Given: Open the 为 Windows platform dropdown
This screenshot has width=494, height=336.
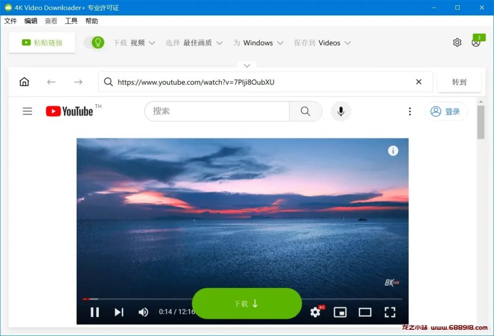Looking at the screenshot, I should pos(259,43).
